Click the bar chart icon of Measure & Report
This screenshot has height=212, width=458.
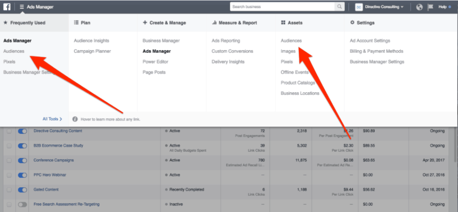[214, 22]
